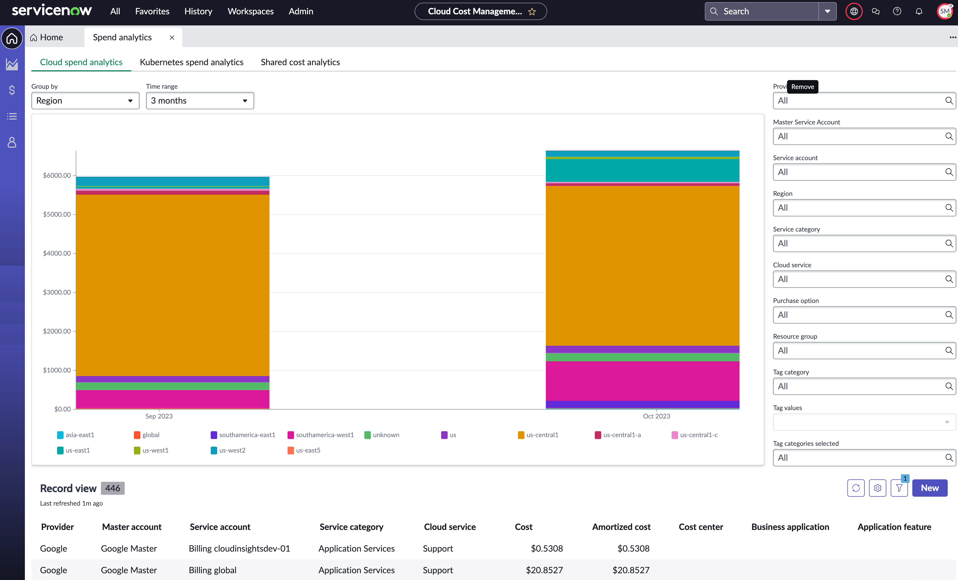958x580 pixels.
Task: Toggle us-west1 legend series
Action: [151, 450]
